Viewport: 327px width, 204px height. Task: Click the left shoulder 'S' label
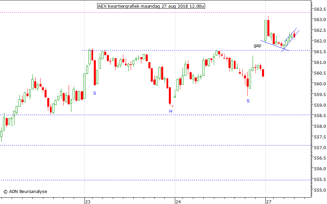[x=94, y=93]
